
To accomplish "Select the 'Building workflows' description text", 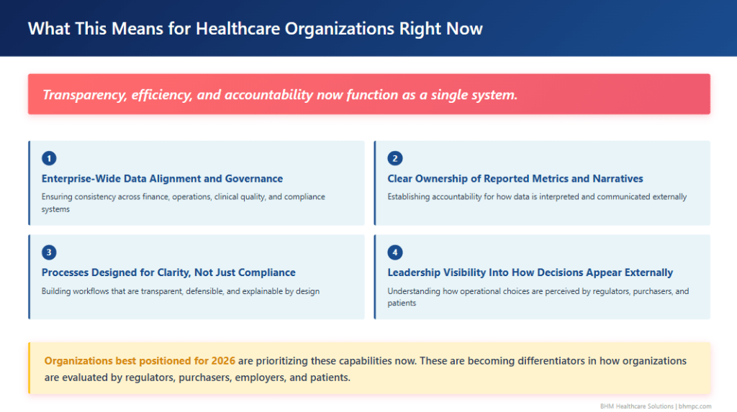I will pyautogui.click(x=181, y=291).
